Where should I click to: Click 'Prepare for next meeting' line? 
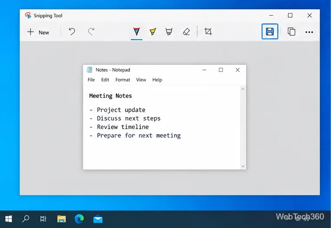coord(139,135)
